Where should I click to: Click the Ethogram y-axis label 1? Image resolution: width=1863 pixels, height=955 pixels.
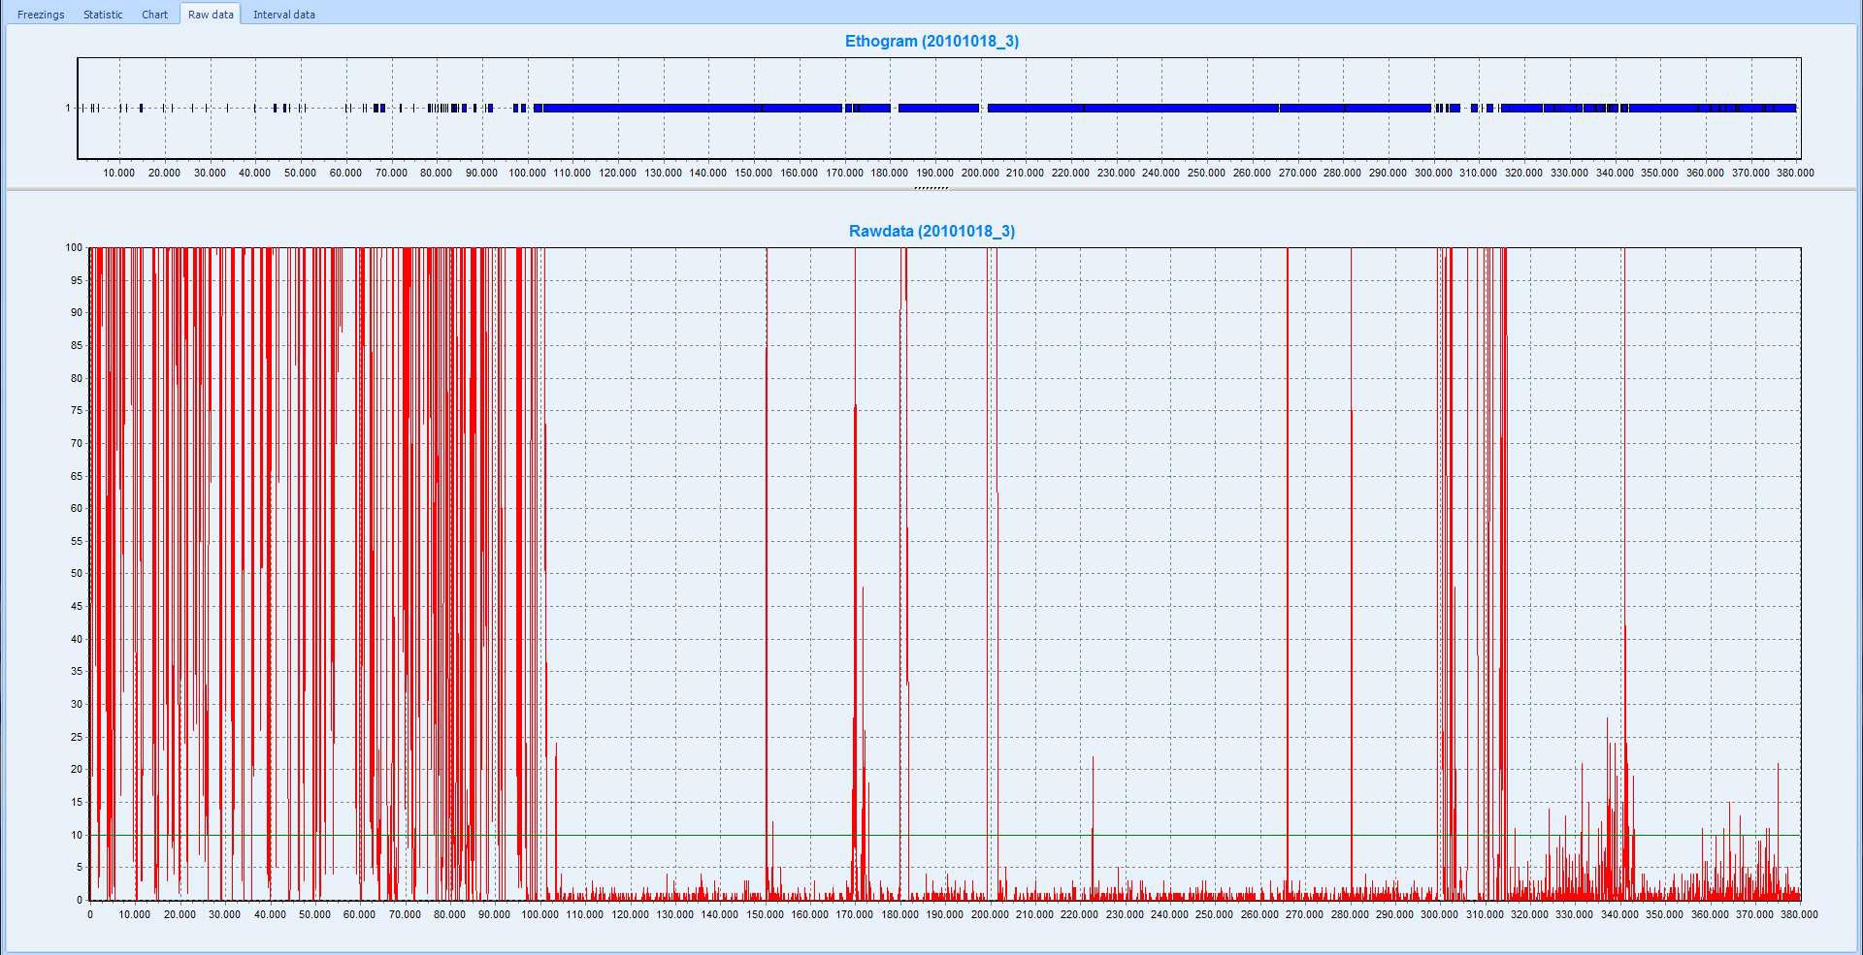(x=68, y=108)
